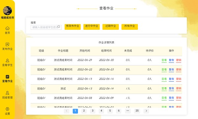Image resolution: width=198 pixels, height=119 pixels.
Task: Click the 结束时间 column header
Action: (x=107, y=51)
